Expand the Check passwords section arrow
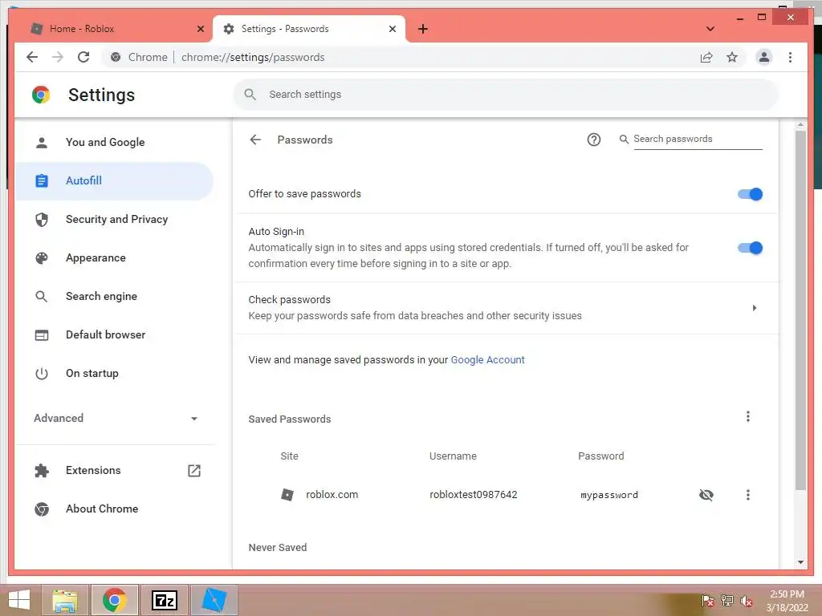The image size is (822, 616). tap(755, 308)
